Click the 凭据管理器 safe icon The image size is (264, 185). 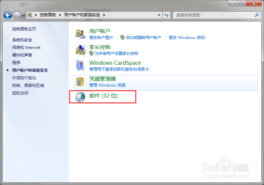[80, 82]
